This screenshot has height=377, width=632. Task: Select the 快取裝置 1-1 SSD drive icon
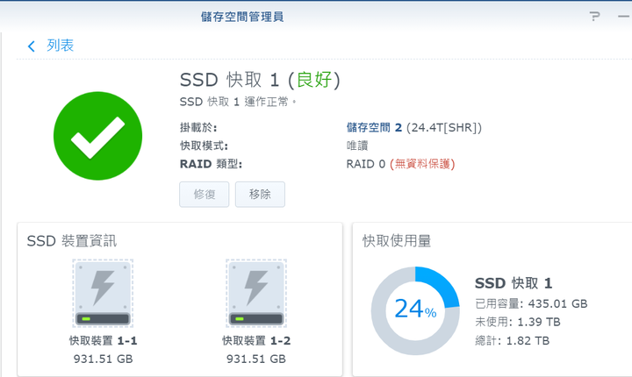pos(103,293)
